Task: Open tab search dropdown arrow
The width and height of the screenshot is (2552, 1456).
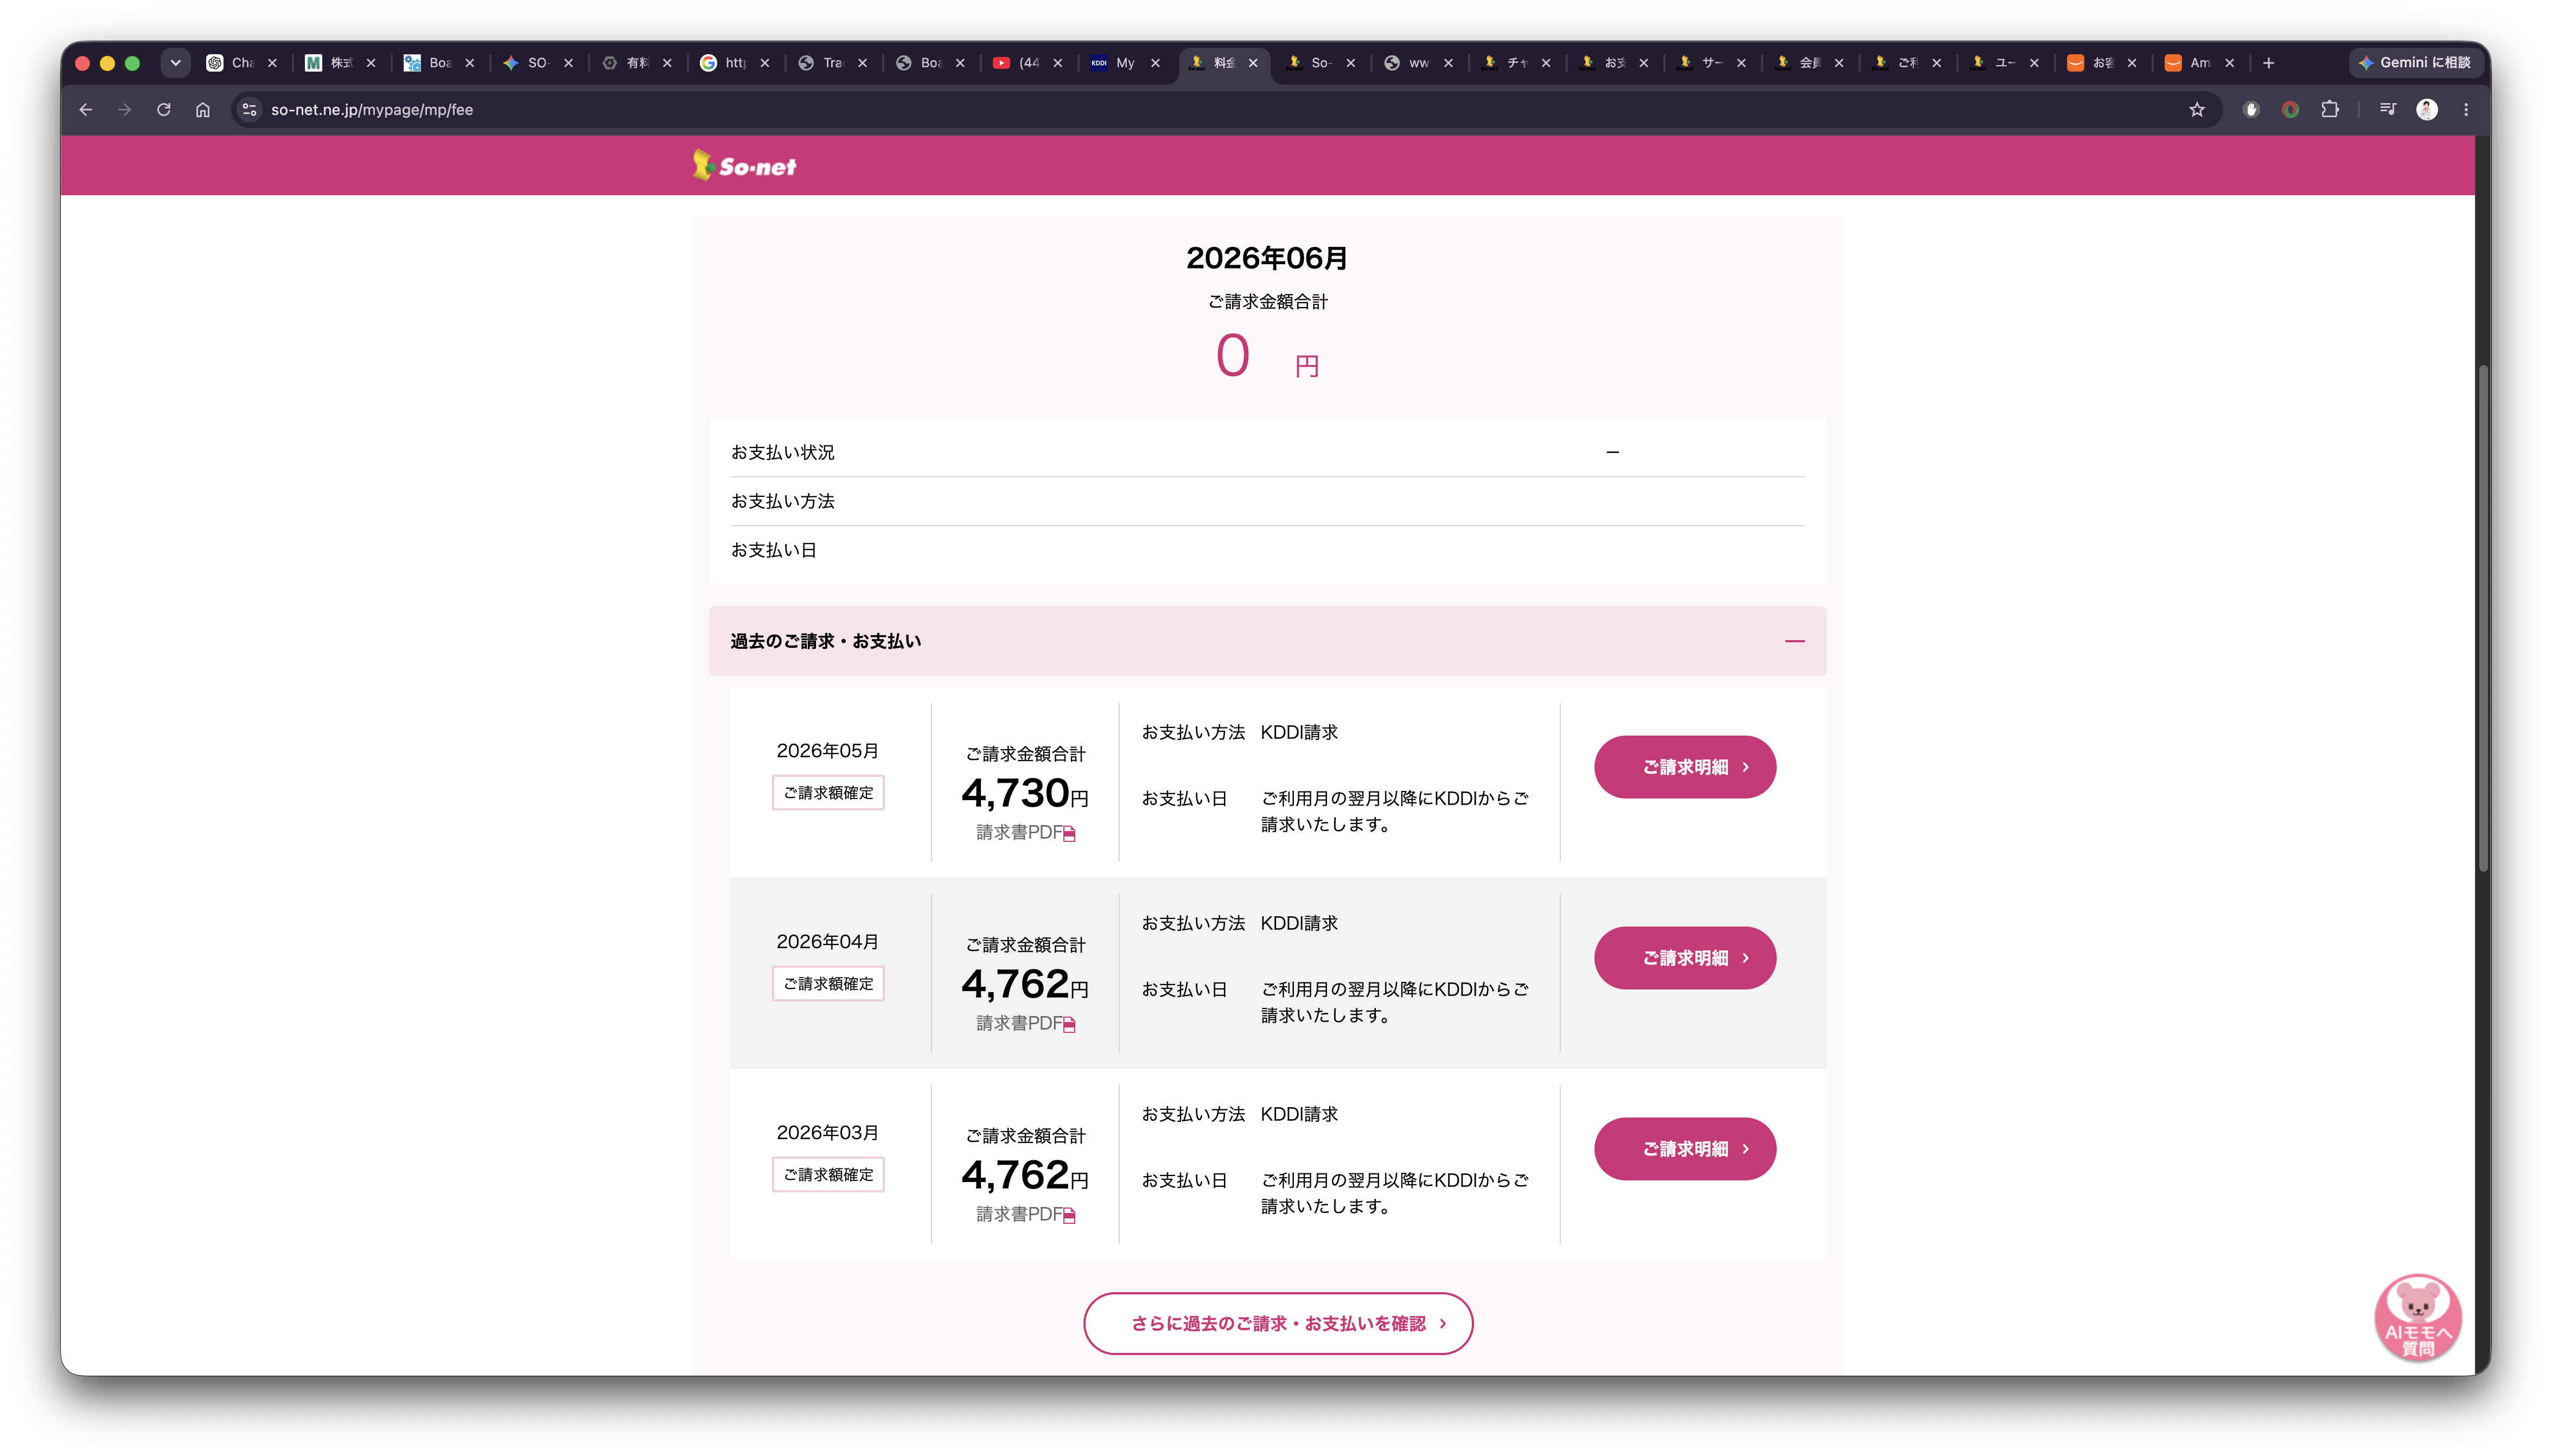Action: [x=175, y=63]
